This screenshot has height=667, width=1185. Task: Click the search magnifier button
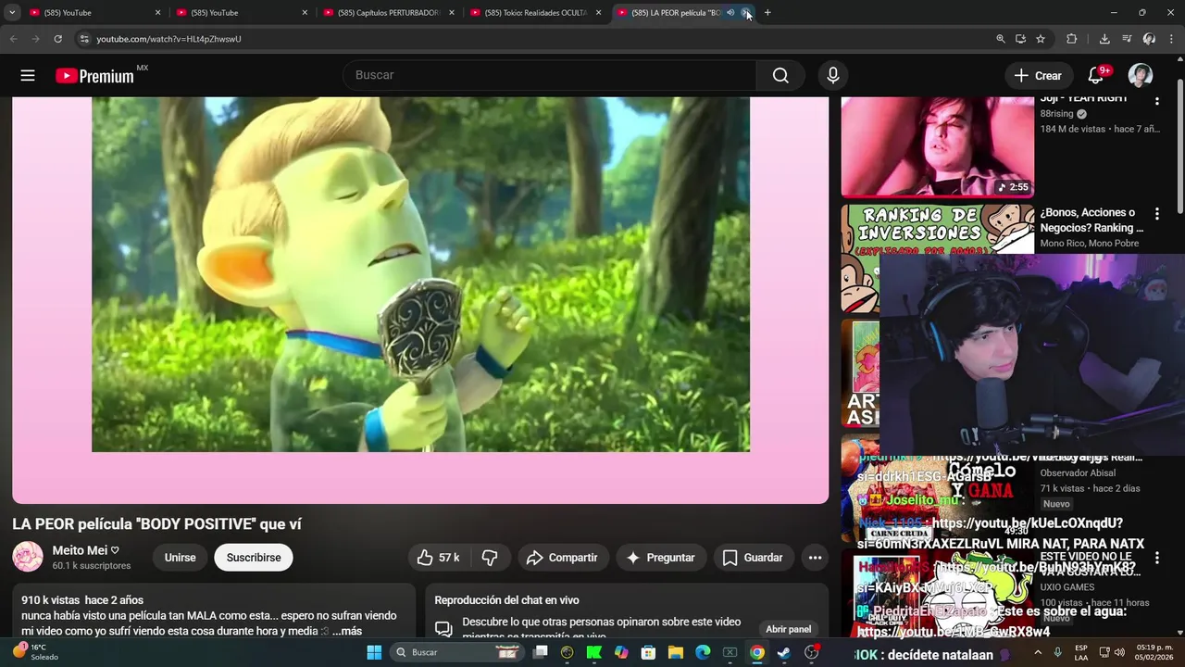pyautogui.click(x=780, y=76)
